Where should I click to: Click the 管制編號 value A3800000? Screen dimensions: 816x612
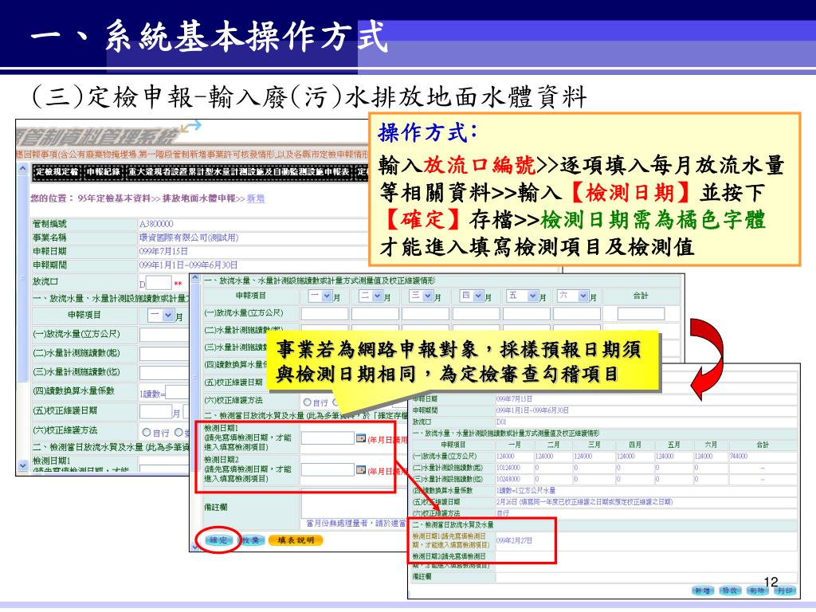click(x=156, y=224)
